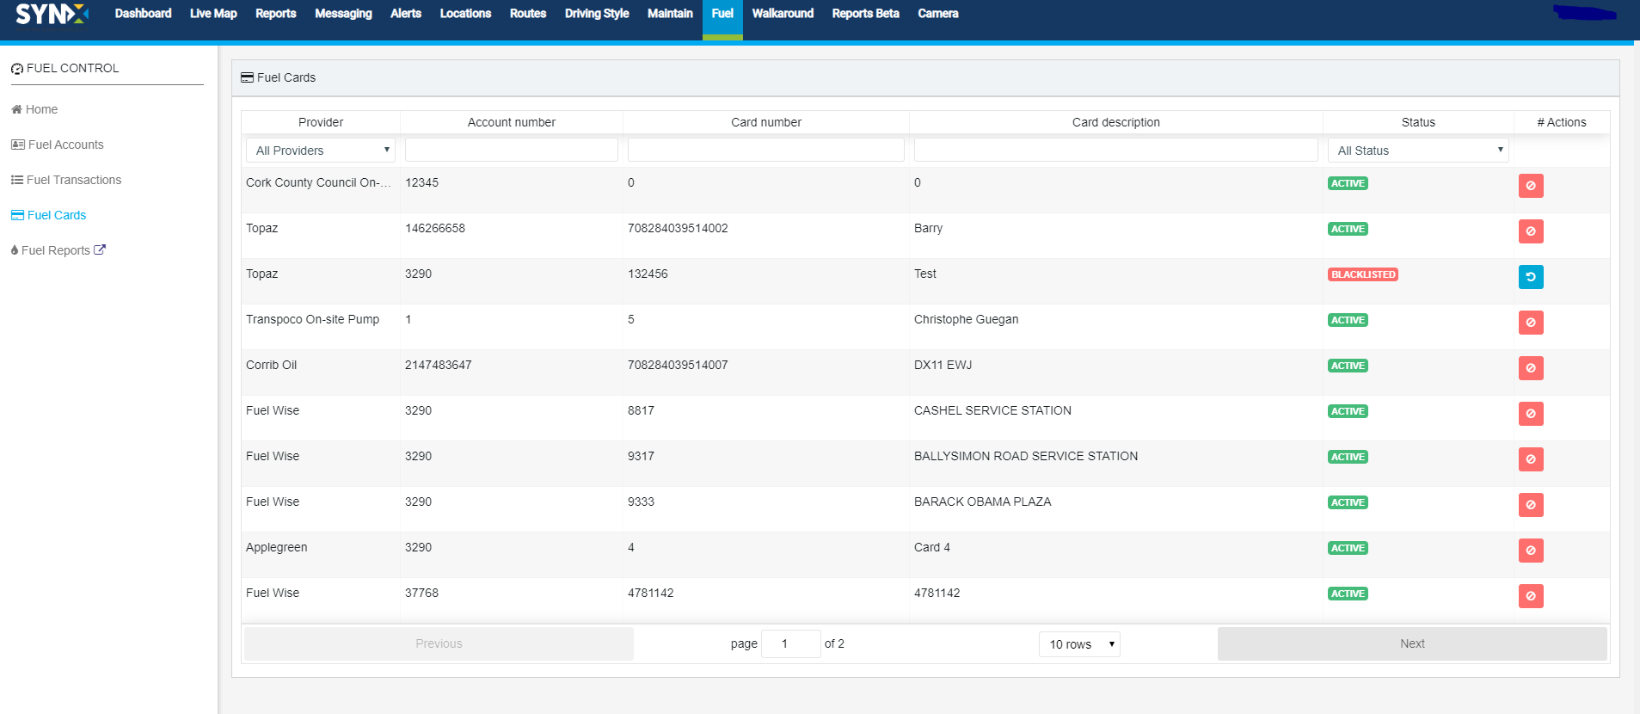Focus the Card number filter field
The height and width of the screenshot is (714, 1640).
point(766,150)
